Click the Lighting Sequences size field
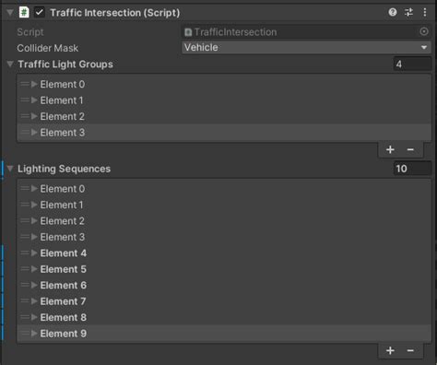 click(412, 169)
